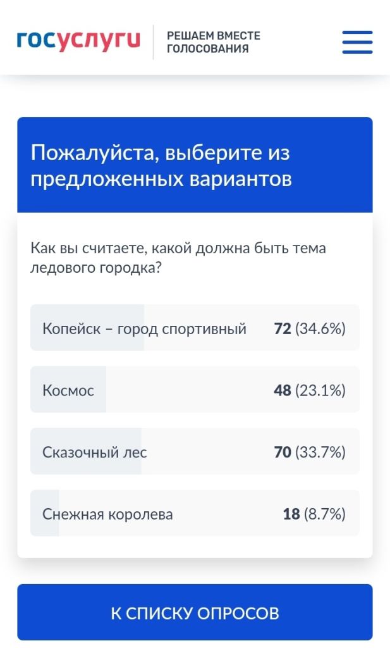The width and height of the screenshot is (390, 648).
Task: Select the «Снежная королева» option label
Action: (107, 514)
